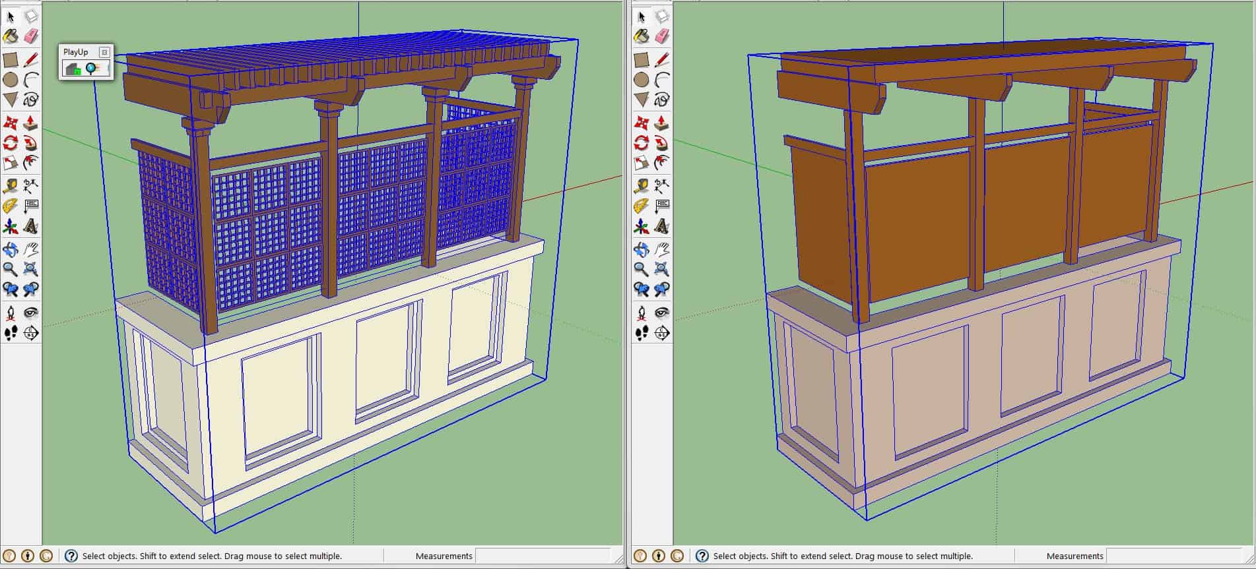Select the Walk footprints tool in right window
The width and height of the screenshot is (1256, 569).
click(642, 333)
